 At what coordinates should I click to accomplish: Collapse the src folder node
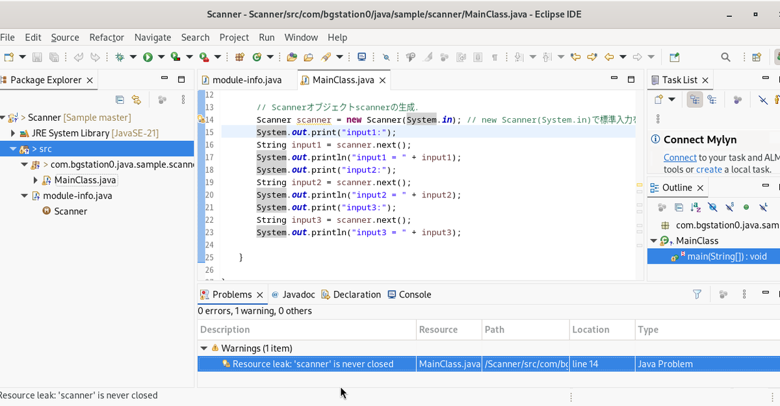13,149
